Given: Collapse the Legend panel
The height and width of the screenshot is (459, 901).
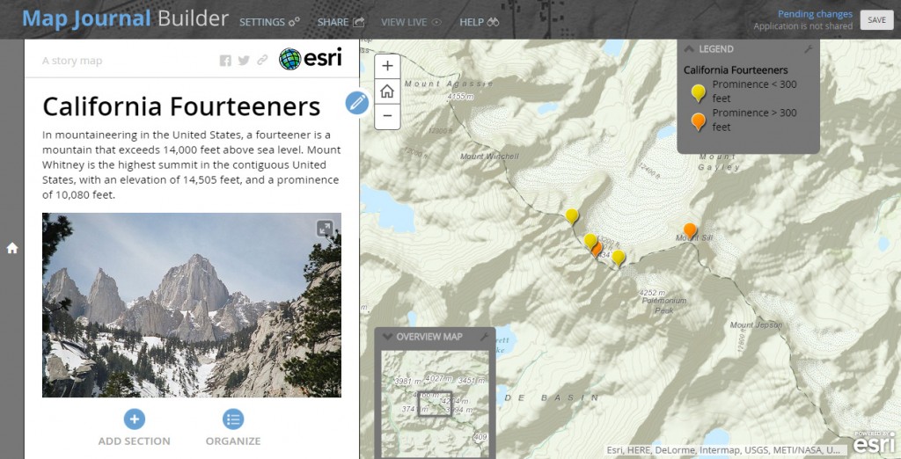Looking at the screenshot, I should 688,49.
